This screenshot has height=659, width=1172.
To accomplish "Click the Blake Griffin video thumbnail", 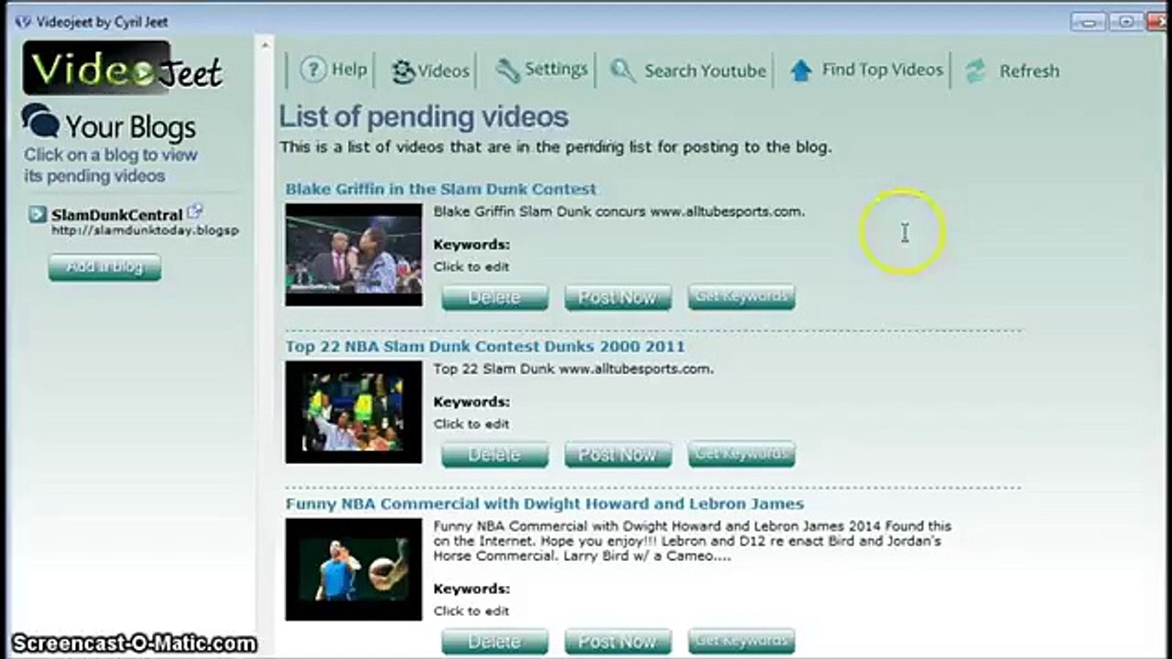I will click(353, 254).
